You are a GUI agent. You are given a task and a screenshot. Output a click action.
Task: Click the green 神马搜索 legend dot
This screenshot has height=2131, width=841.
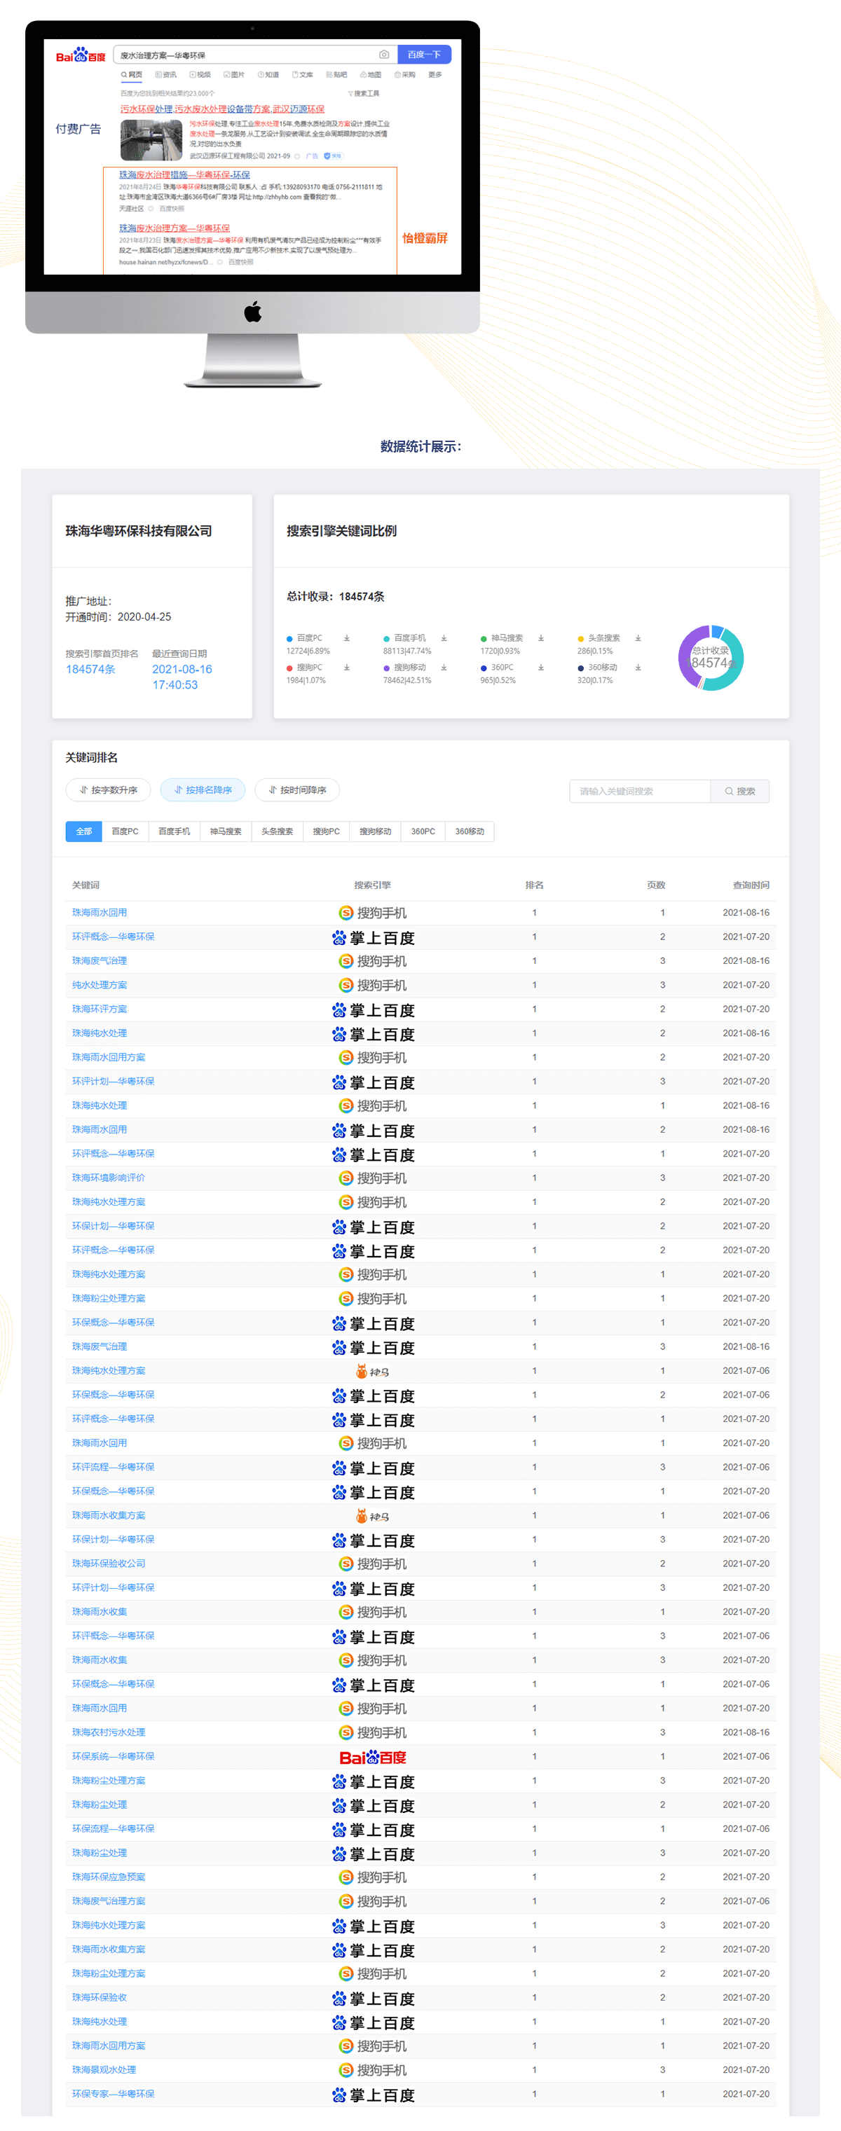tap(484, 639)
